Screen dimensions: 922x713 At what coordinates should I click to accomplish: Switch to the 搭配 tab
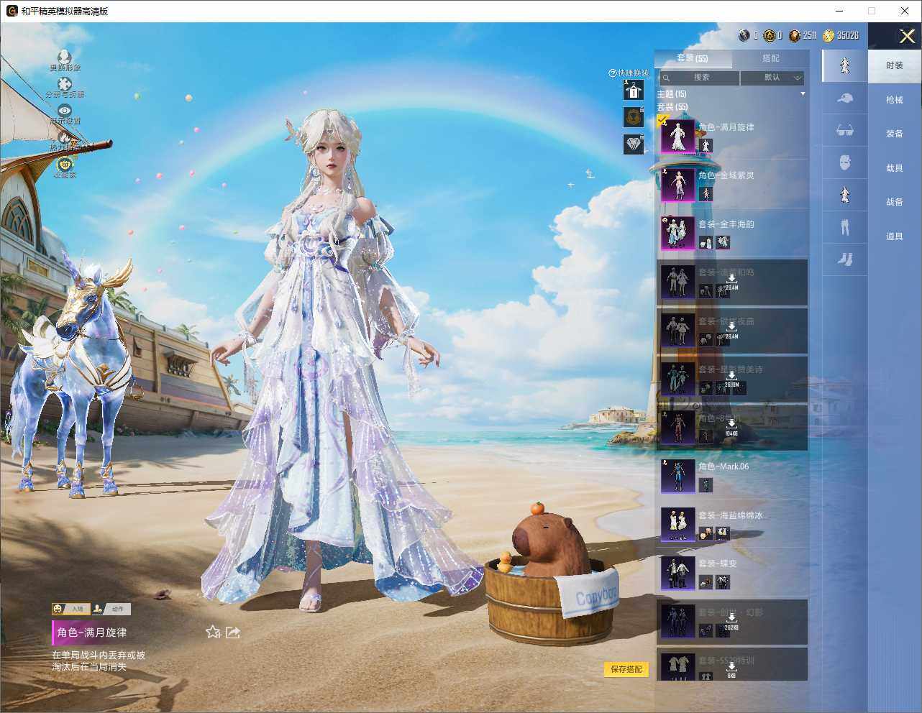(770, 58)
